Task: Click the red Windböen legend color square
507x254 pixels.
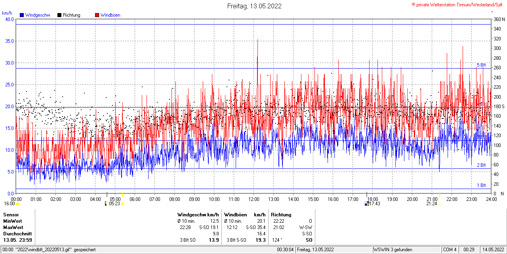Action: coord(97,15)
